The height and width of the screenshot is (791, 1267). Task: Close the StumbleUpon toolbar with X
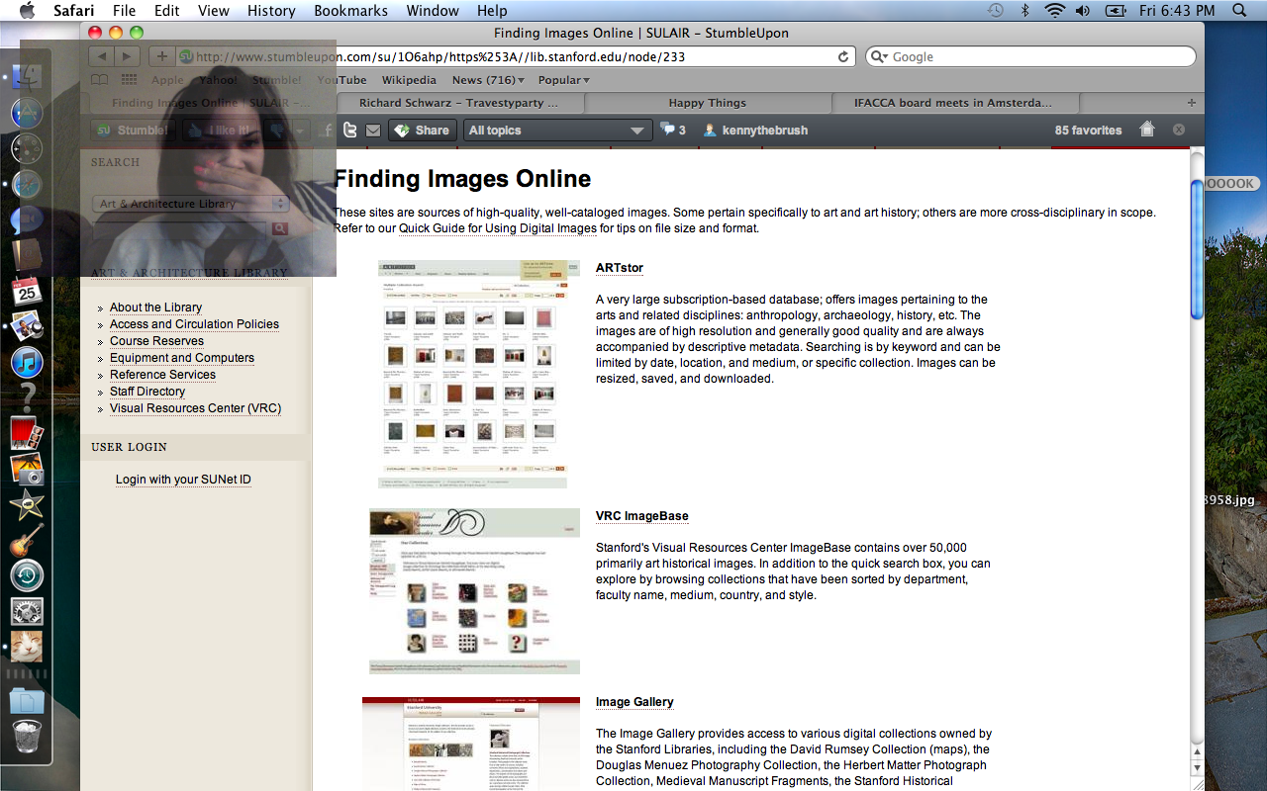[x=1178, y=130]
